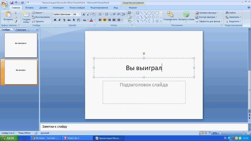The image size is (251, 141).
Task: Justify the paragraph text
Action: click(114, 20)
